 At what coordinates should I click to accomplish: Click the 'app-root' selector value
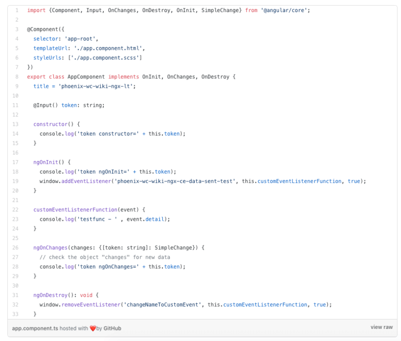[80, 39]
